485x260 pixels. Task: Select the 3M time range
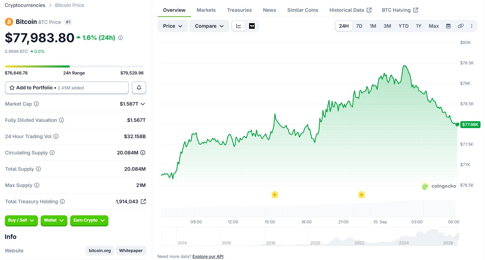tap(387, 26)
